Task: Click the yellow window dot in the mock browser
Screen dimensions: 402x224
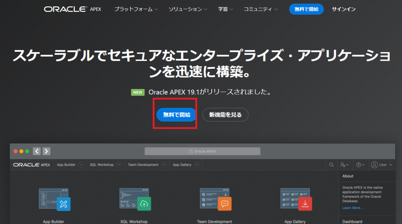Action: (21, 151)
